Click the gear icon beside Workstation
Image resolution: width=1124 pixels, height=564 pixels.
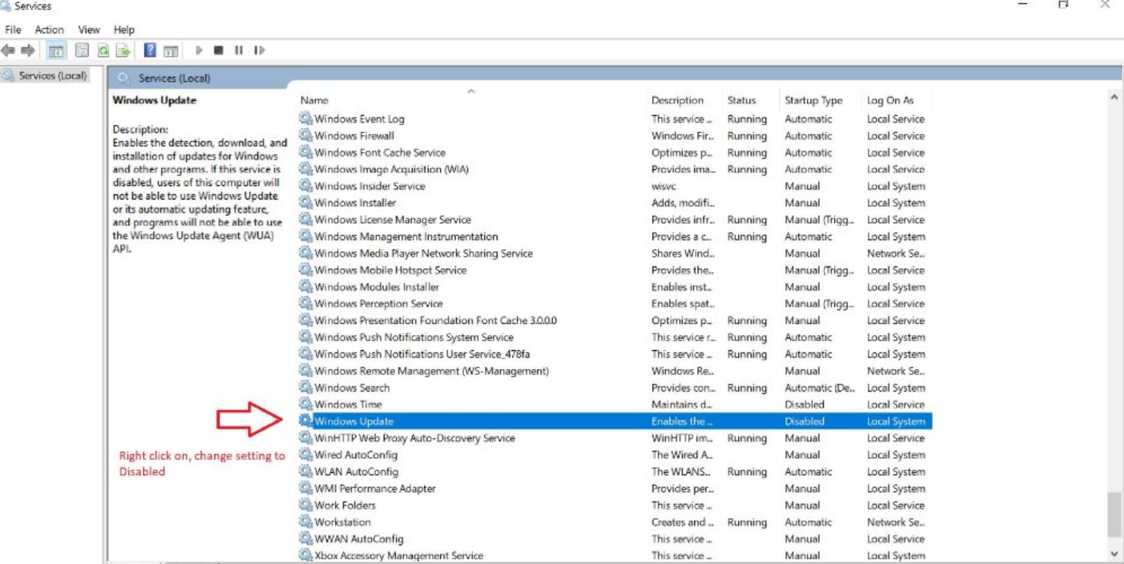tap(305, 522)
